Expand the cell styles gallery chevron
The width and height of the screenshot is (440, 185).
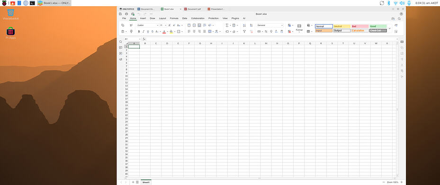pyautogui.click(x=389, y=28)
